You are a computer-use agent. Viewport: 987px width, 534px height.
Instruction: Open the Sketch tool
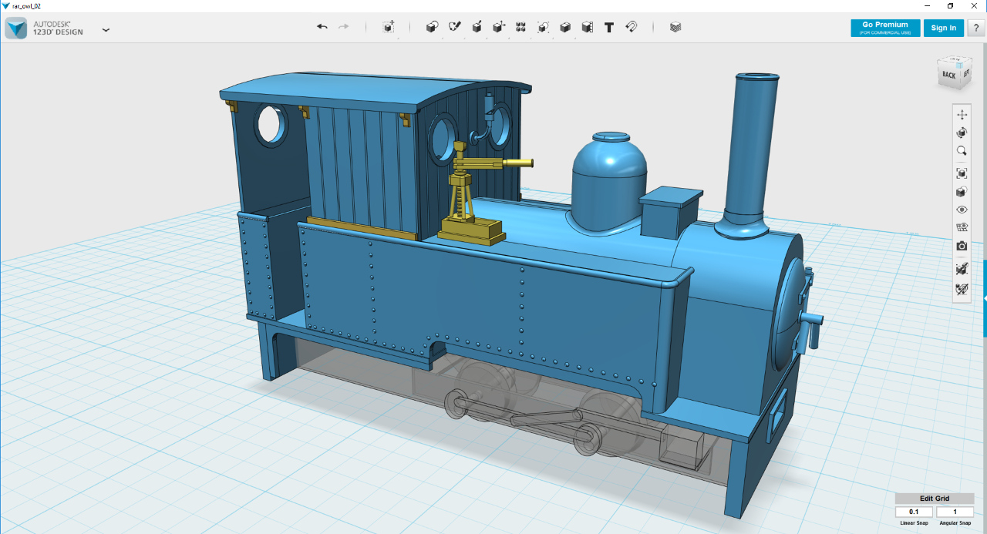pyautogui.click(x=454, y=27)
